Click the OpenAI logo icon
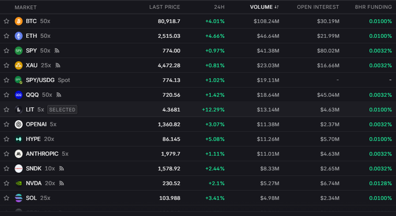 19,124
